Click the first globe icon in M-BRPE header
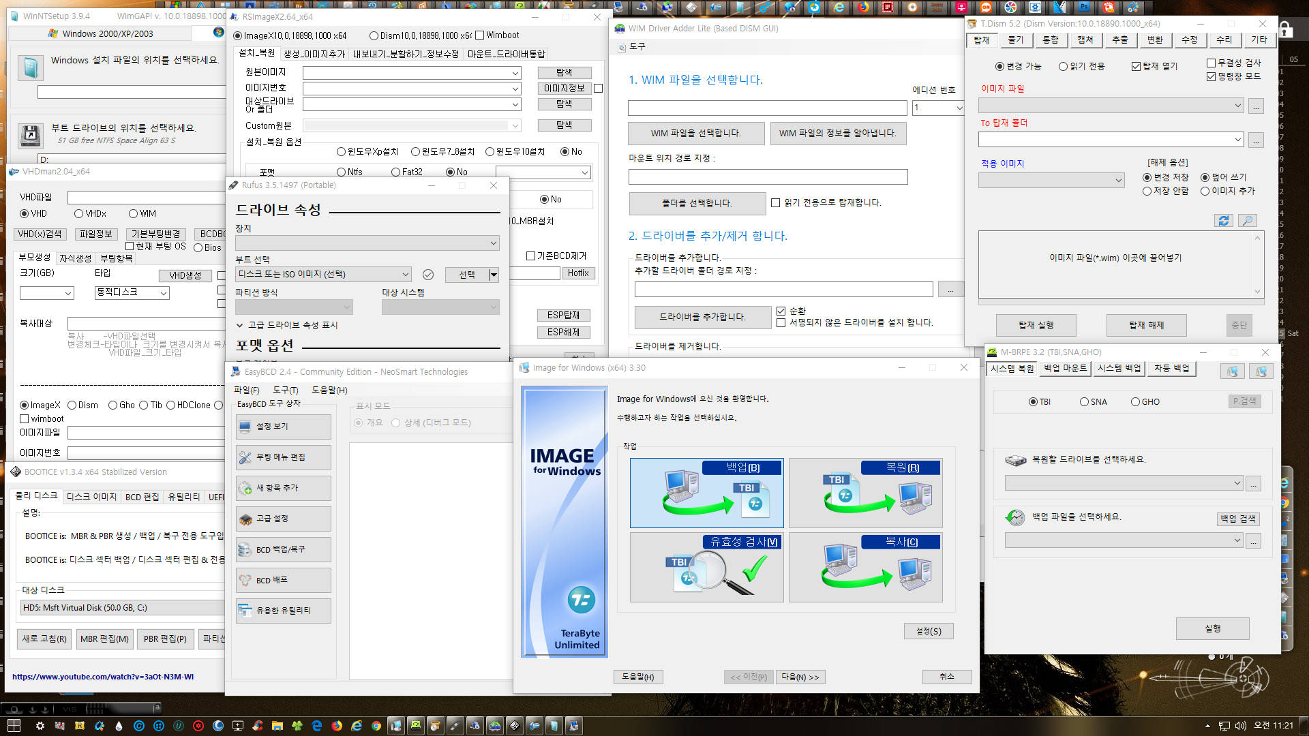 tap(1233, 371)
